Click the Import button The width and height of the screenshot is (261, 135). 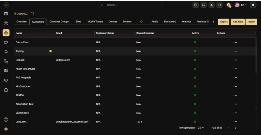251,22
